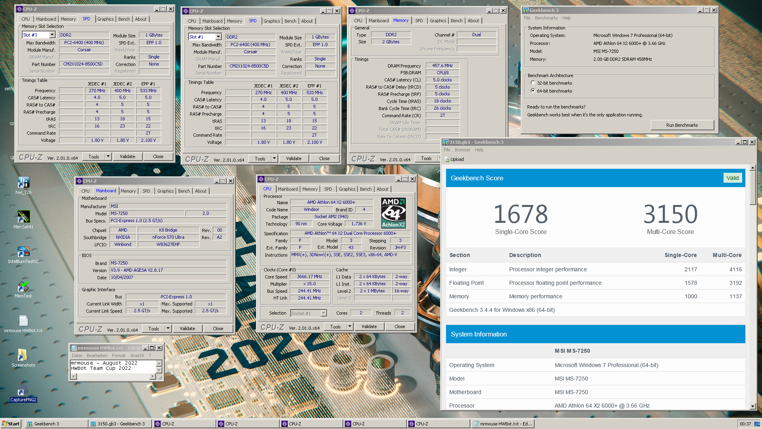The height and width of the screenshot is (429, 762).
Task: Open Benchmarks menu in Geekbench 3
Action: coord(546,18)
